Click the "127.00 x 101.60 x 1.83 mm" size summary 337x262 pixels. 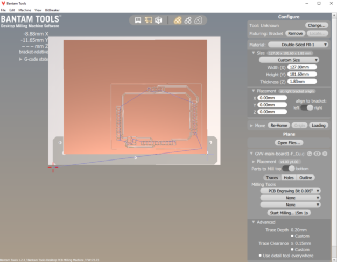point(290,53)
